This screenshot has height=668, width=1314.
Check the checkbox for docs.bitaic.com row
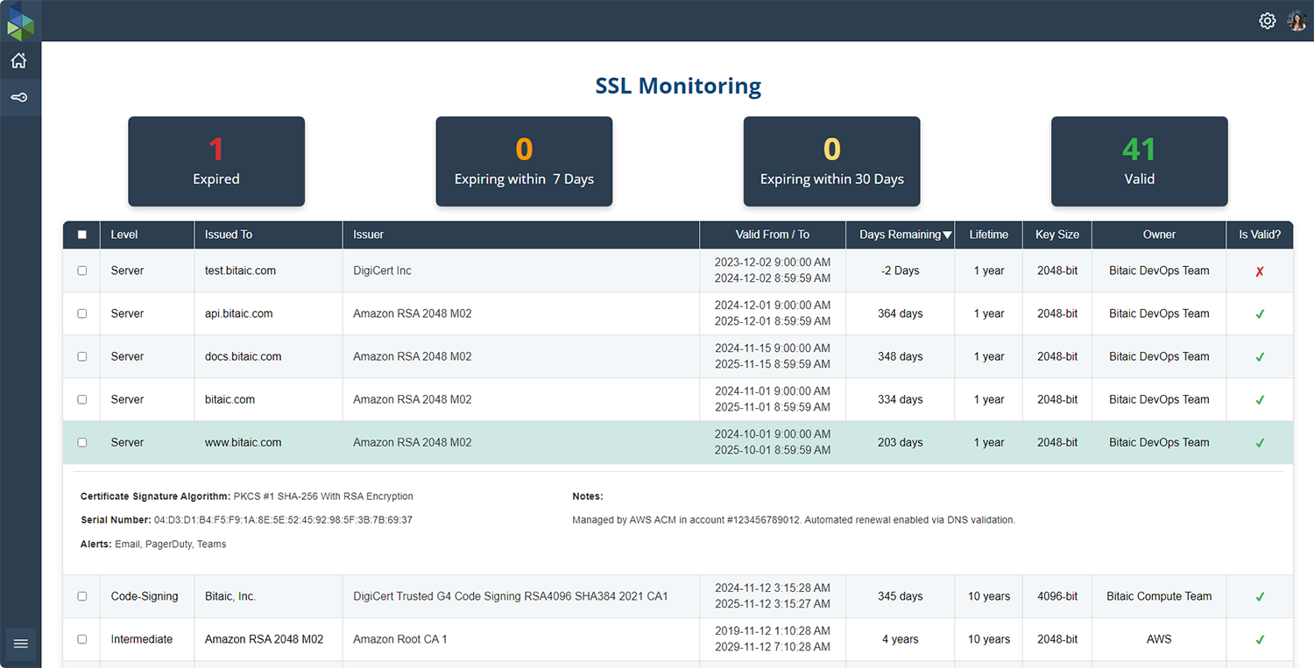coord(81,356)
